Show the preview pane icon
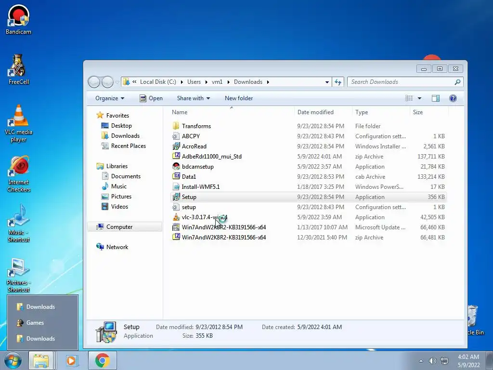Screen dimensions: 493x370 435,98
